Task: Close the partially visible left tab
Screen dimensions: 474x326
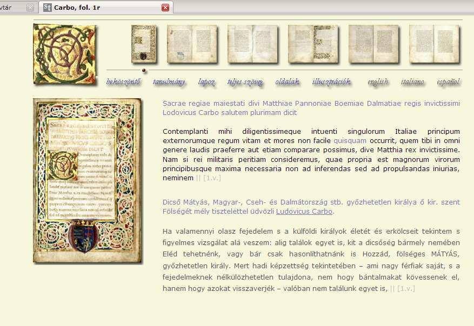Action: point(30,8)
